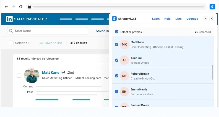Click the Matt Kane search input field

(x=48, y=31)
